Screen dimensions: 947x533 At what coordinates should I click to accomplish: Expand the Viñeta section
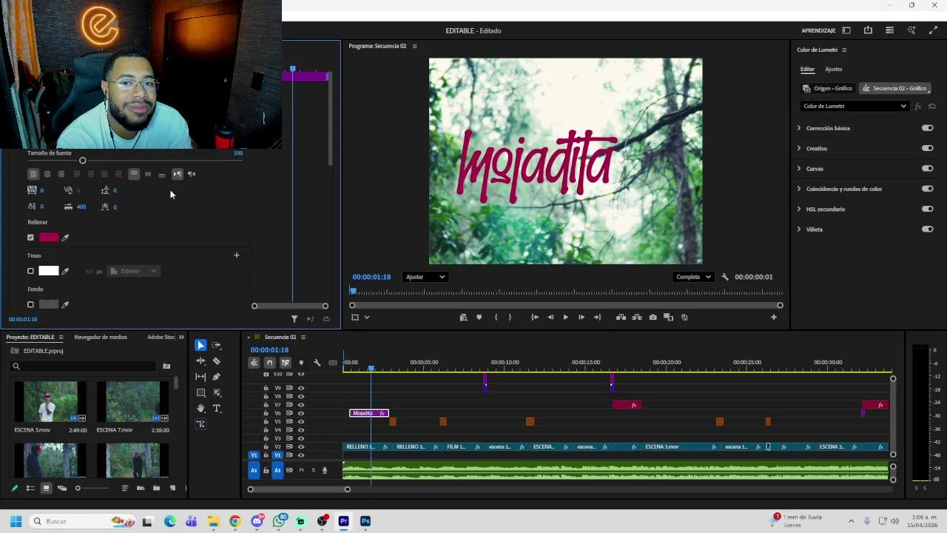click(x=799, y=229)
